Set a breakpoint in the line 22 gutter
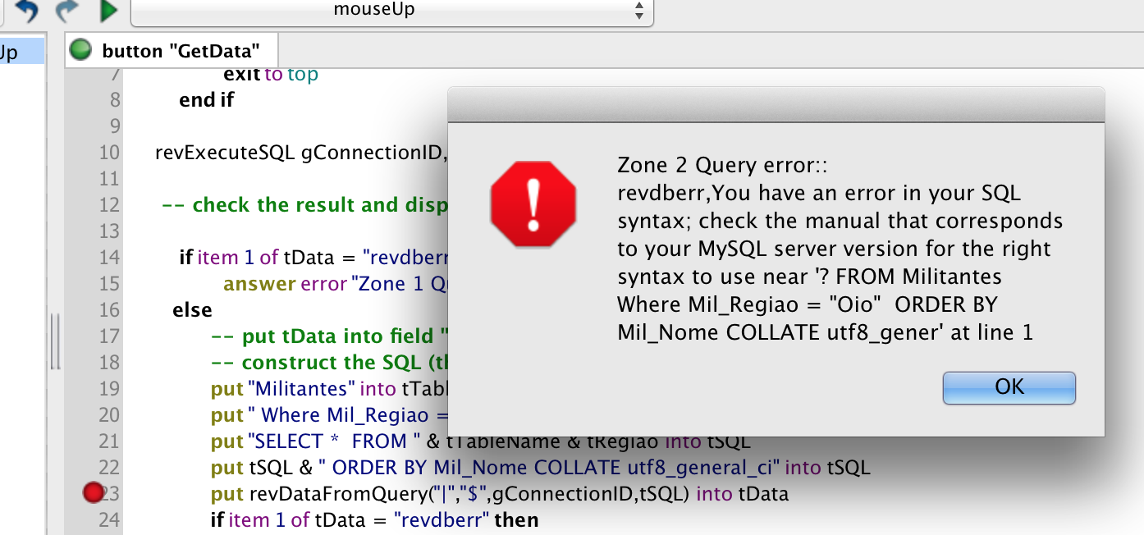Image resolution: width=1144 pixels, height=535 pixels. pyautogui.click(x=93, y=467)
